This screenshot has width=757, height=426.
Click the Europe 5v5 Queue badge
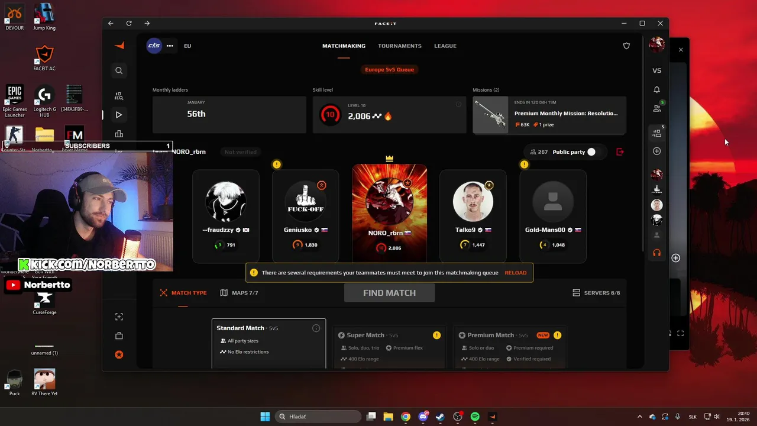point(389,69)
